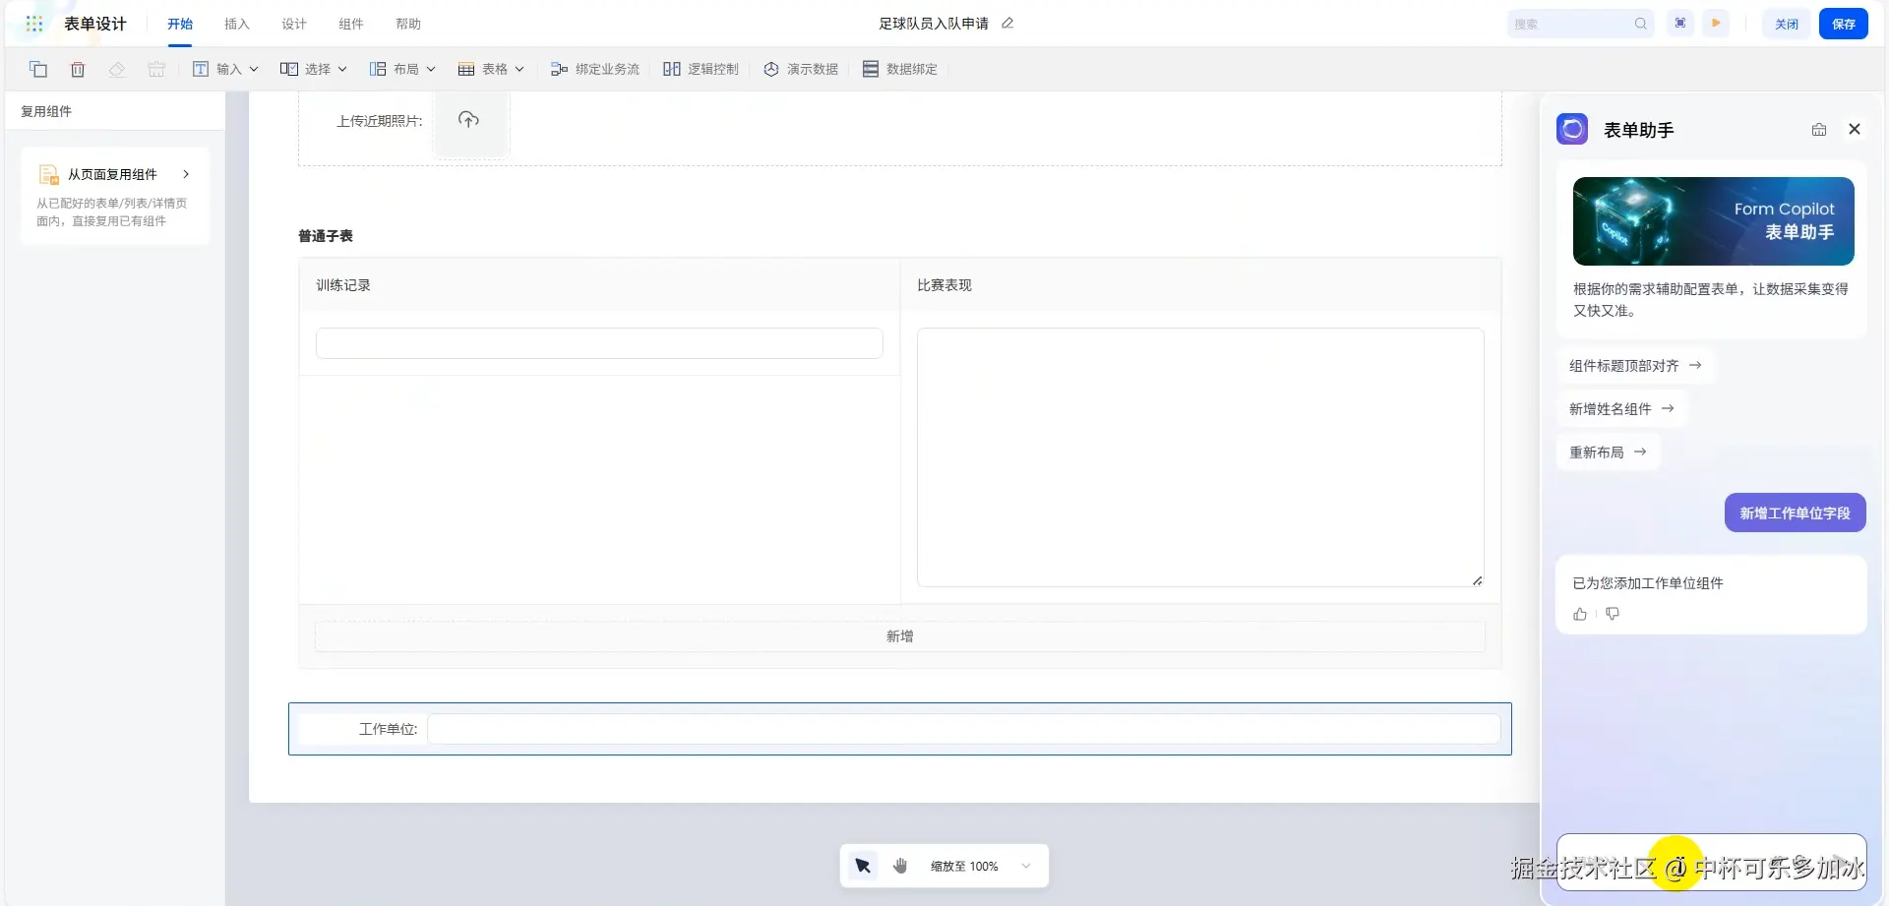This screenshot has height=906, width=1889.
Task: Switch to the 帮助 tab
Action: [x=408, y=24]
